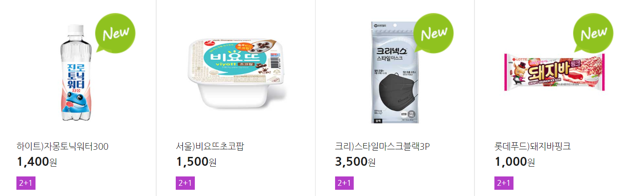Click the 1,500원 price text
This screenshot has height=196, width=624.
tap(196, 162)
